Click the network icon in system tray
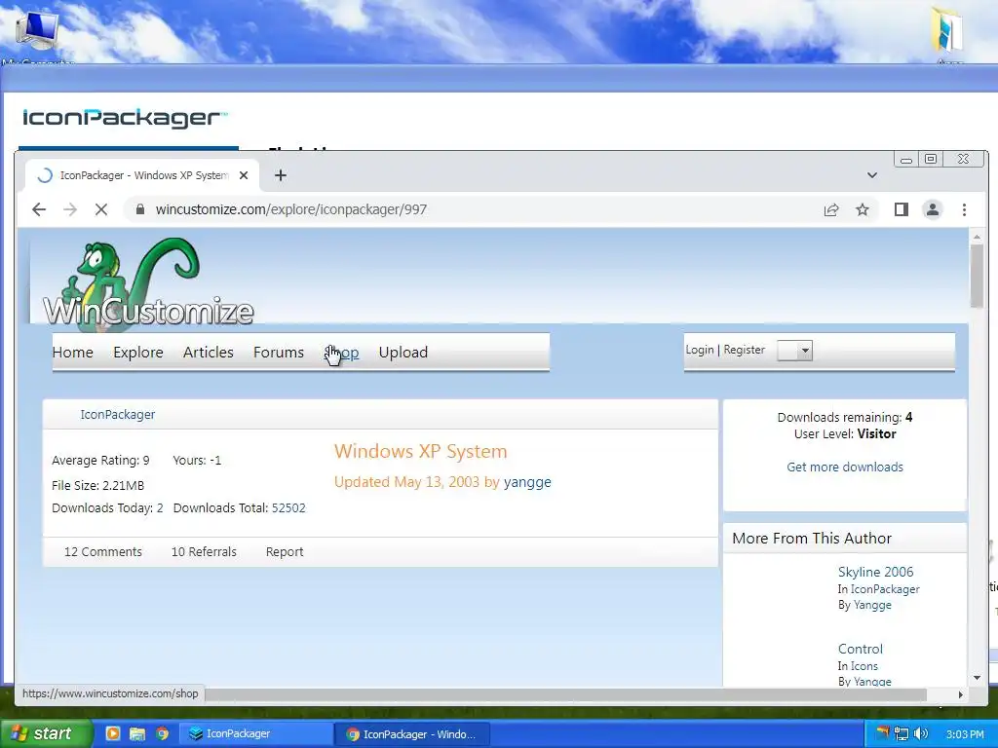Image resolution: width=998 pixels, height=748 pixels. click(901, 733)
